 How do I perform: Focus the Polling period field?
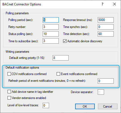click(51, 20)
